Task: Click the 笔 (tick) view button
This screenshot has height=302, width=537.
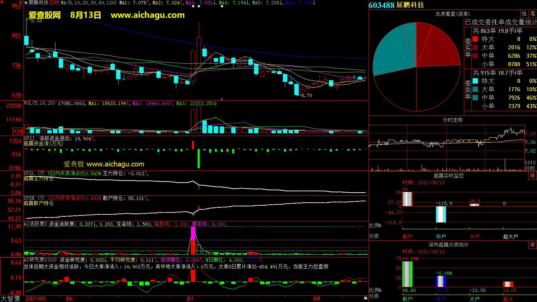Action: 533,14
